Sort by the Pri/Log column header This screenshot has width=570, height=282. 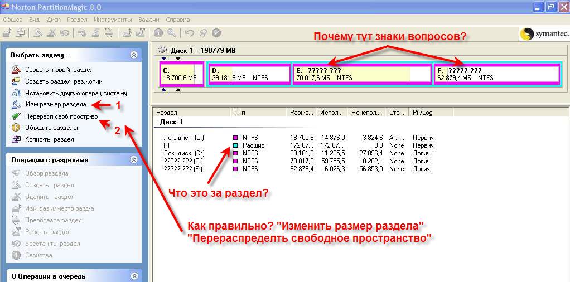click(431, 113)
